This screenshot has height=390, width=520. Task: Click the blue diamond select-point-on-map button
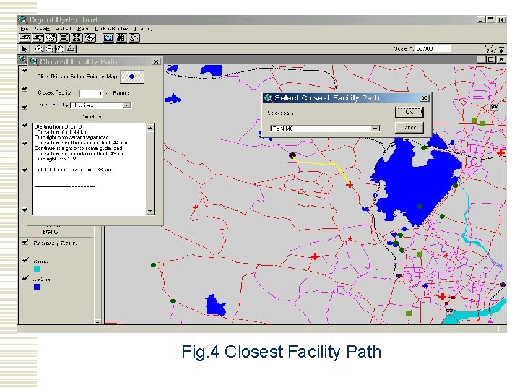tap(131, 77)
